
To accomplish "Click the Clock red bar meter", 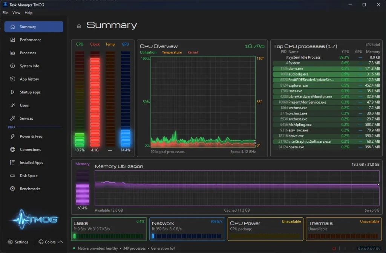I will pyautogui.click(x=95, y=99).
